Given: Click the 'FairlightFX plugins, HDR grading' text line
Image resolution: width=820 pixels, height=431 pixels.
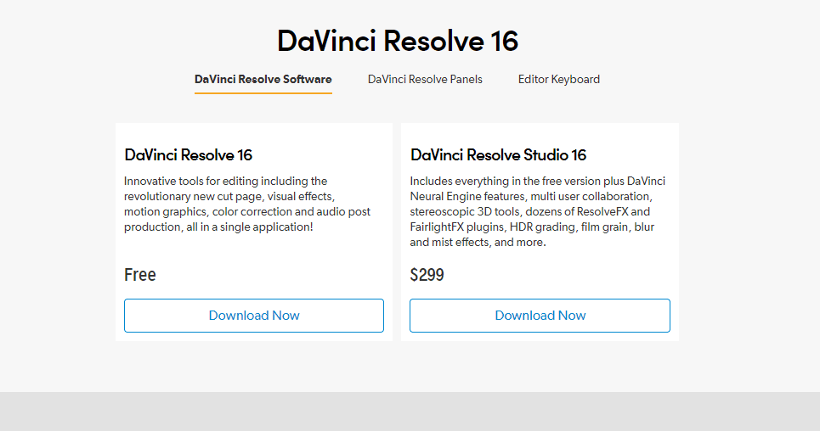Looking at the screenshot, I should tap(532, 227).
